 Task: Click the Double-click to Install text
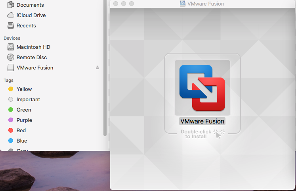[x=196, y=134]
